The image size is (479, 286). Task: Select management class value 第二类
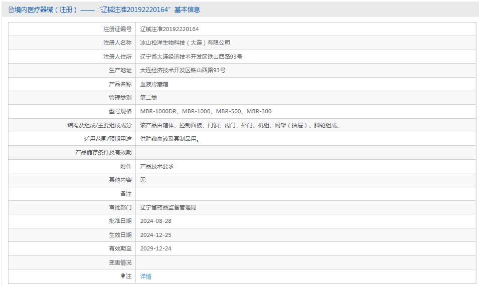(148, 98)
